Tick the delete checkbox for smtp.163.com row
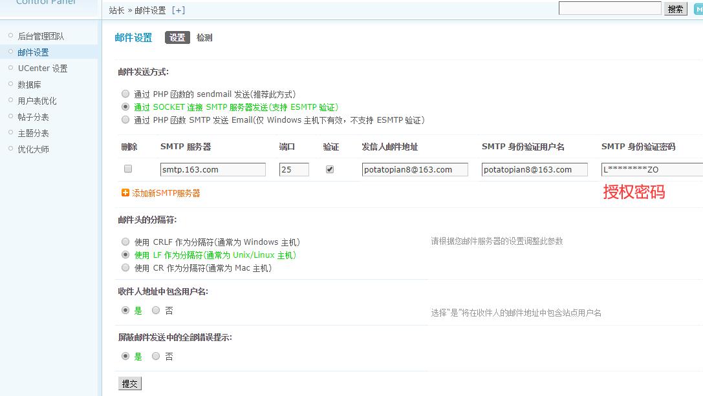This screenshot has width=703, height=396. [x=128, y=169]
